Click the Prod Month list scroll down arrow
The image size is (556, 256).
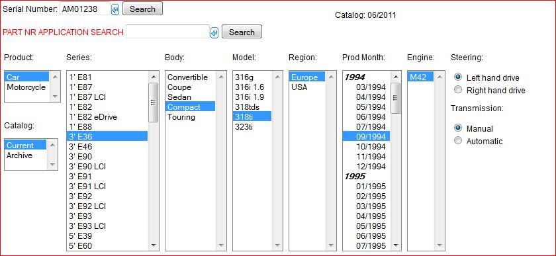[396, 245]
